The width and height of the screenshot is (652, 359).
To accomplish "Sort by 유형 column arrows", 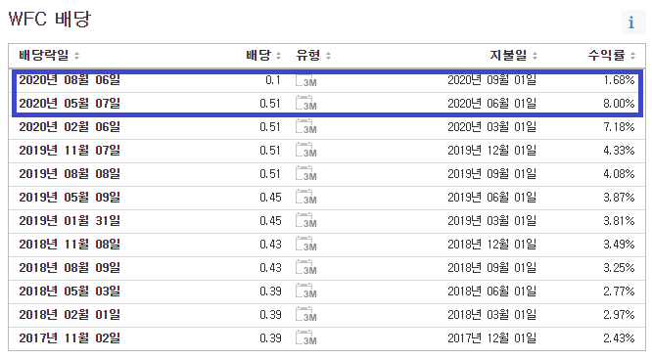I will (x=329, y=56).
